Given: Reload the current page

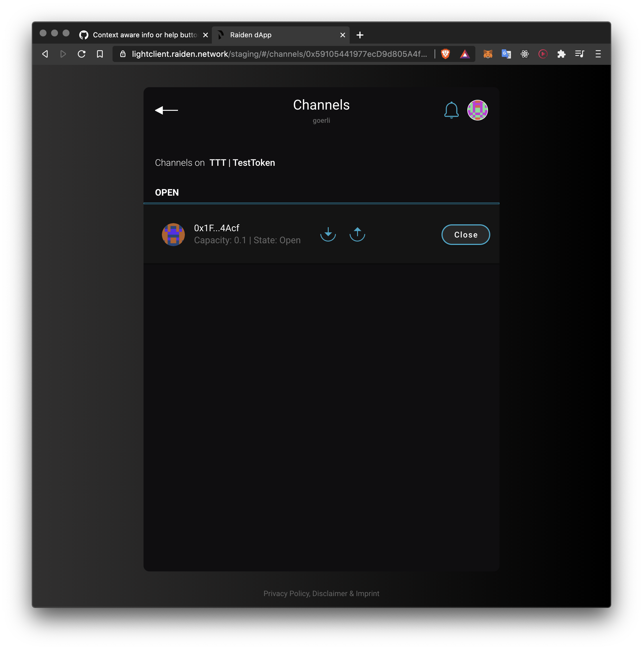Looking at the screenshot, I should [82, 54].
